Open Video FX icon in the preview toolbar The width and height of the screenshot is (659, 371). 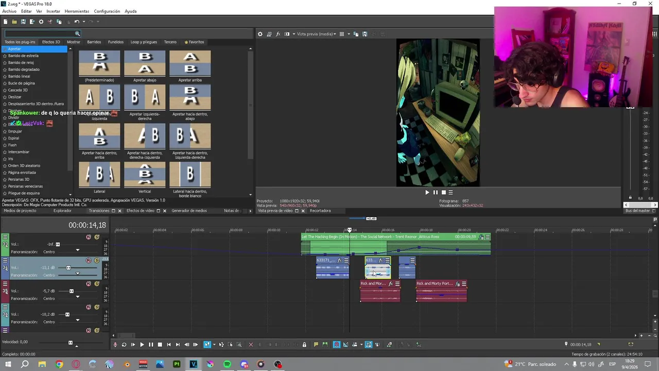click(278, 34)
